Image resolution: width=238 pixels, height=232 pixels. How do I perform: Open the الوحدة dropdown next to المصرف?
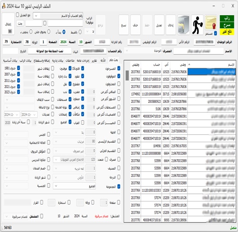(143, 51)
